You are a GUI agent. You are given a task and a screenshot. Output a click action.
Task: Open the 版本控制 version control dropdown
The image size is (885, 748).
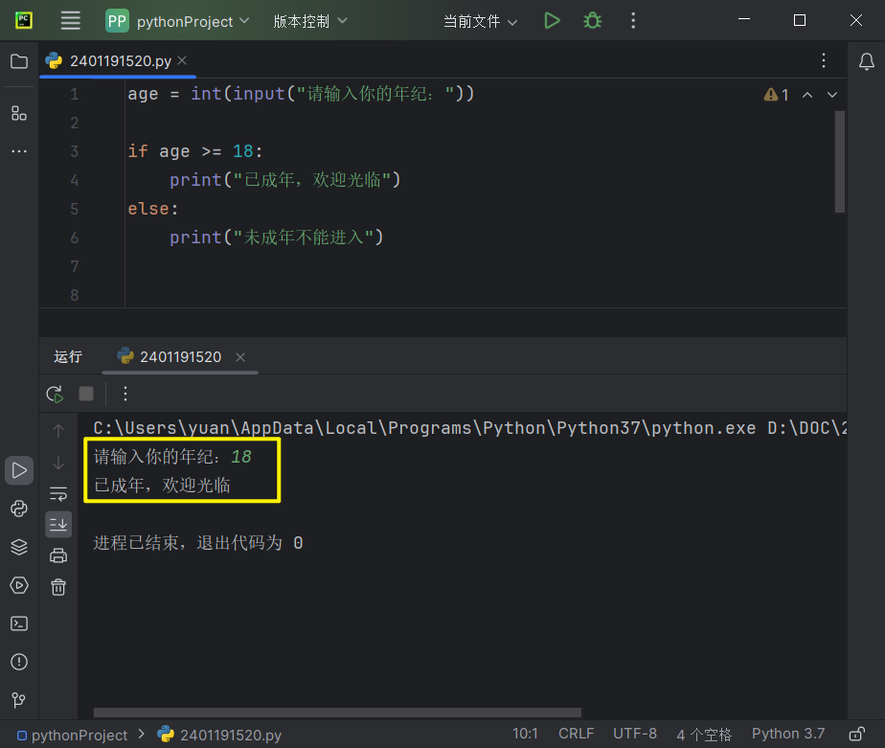pyautogui.click(x=310, y=21)
